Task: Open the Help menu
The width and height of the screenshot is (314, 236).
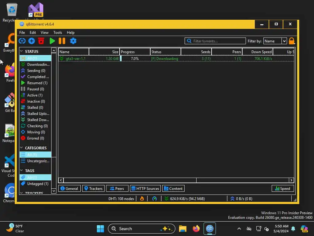Action: coord(71,33)
